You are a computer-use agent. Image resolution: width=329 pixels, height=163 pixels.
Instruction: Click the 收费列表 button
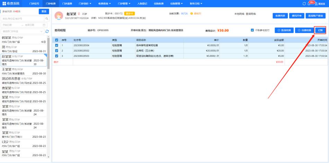[280, 16]
